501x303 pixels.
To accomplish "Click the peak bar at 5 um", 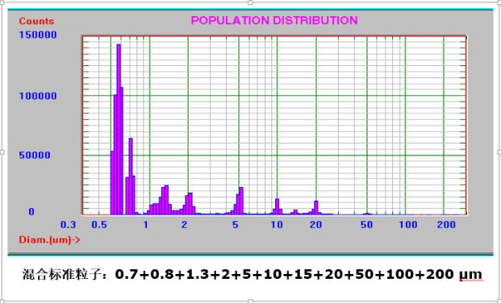I will 241,201.
